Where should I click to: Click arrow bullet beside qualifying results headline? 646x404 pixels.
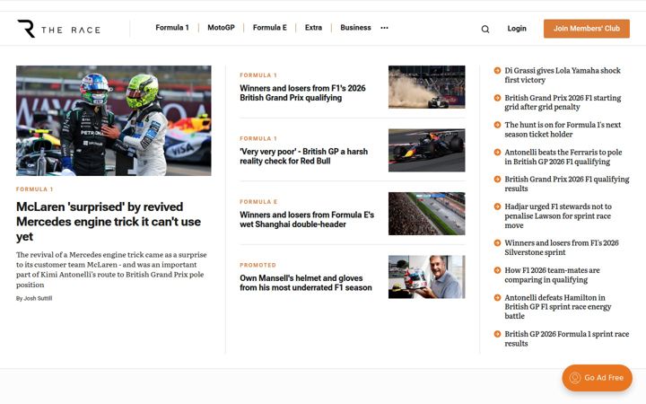tap(497, 180)
